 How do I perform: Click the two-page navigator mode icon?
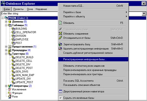61,92
